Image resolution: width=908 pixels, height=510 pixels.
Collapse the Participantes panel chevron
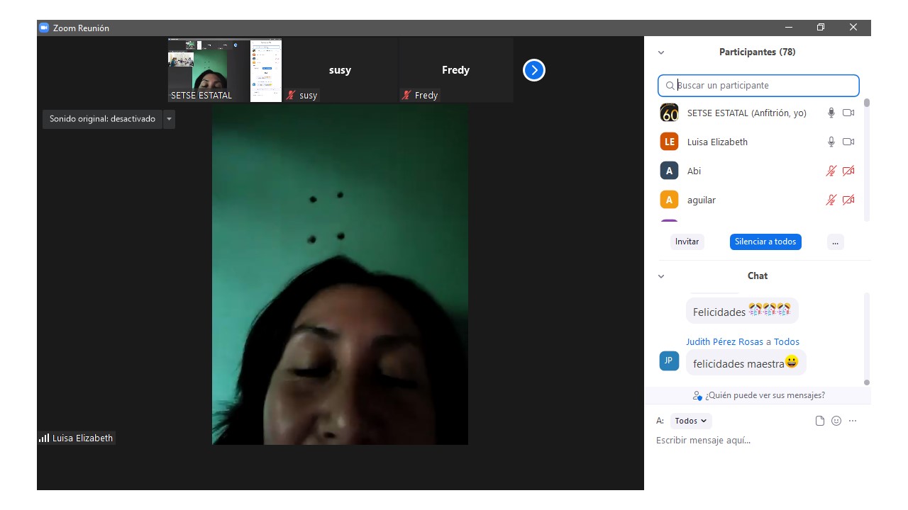(661, 52)
